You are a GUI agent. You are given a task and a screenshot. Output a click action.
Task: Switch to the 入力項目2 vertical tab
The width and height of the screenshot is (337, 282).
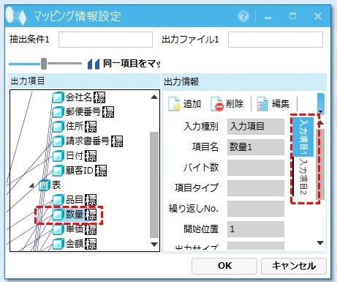click(303, 177)
